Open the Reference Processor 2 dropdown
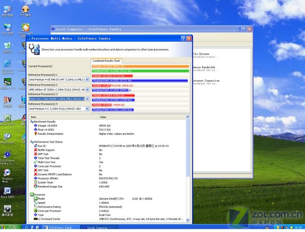305x232 pixels. point(87,89)
